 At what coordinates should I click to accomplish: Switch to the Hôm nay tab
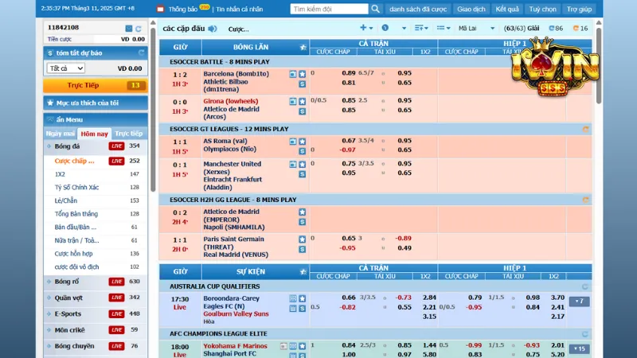[94, 134]
